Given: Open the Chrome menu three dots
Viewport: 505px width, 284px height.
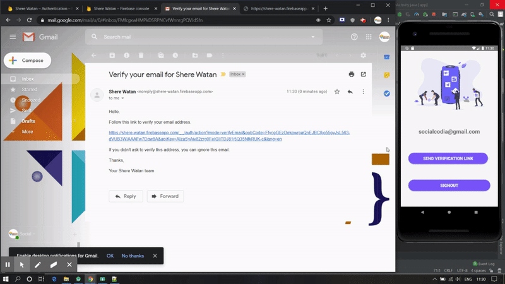Looking at the screenshot, I should click(388, 20).
